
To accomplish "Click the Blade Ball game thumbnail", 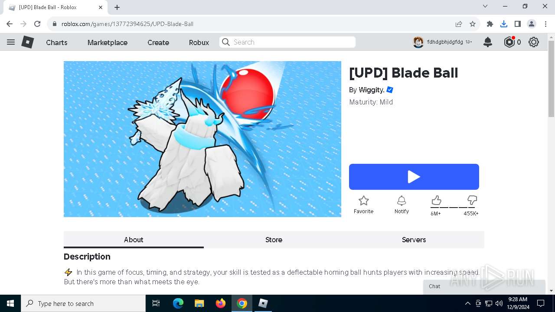I will pyautogui.click(x=202, y=139).
